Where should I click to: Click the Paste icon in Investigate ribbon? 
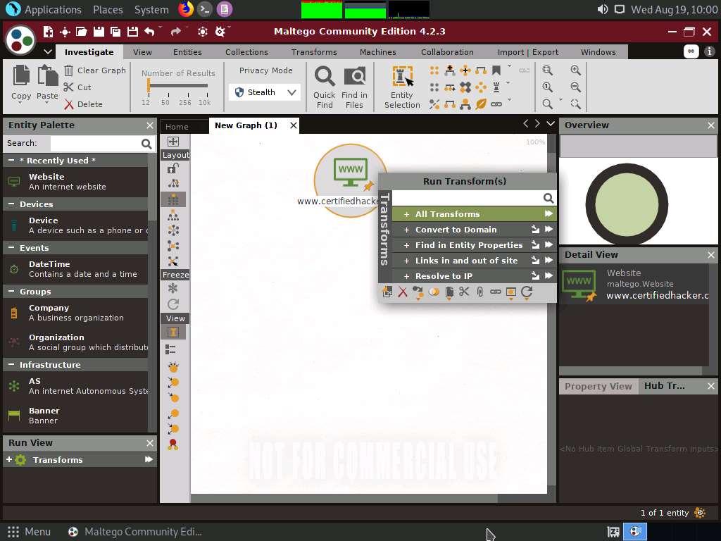47,76
